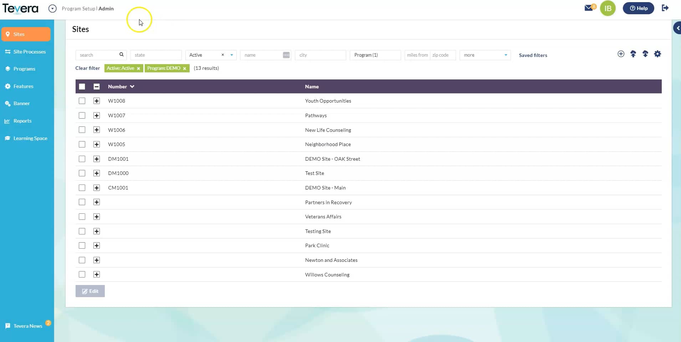This screenshot has width=681, height=342.
Task: Click the add new site plus icon
Action: tap(621, 54)
